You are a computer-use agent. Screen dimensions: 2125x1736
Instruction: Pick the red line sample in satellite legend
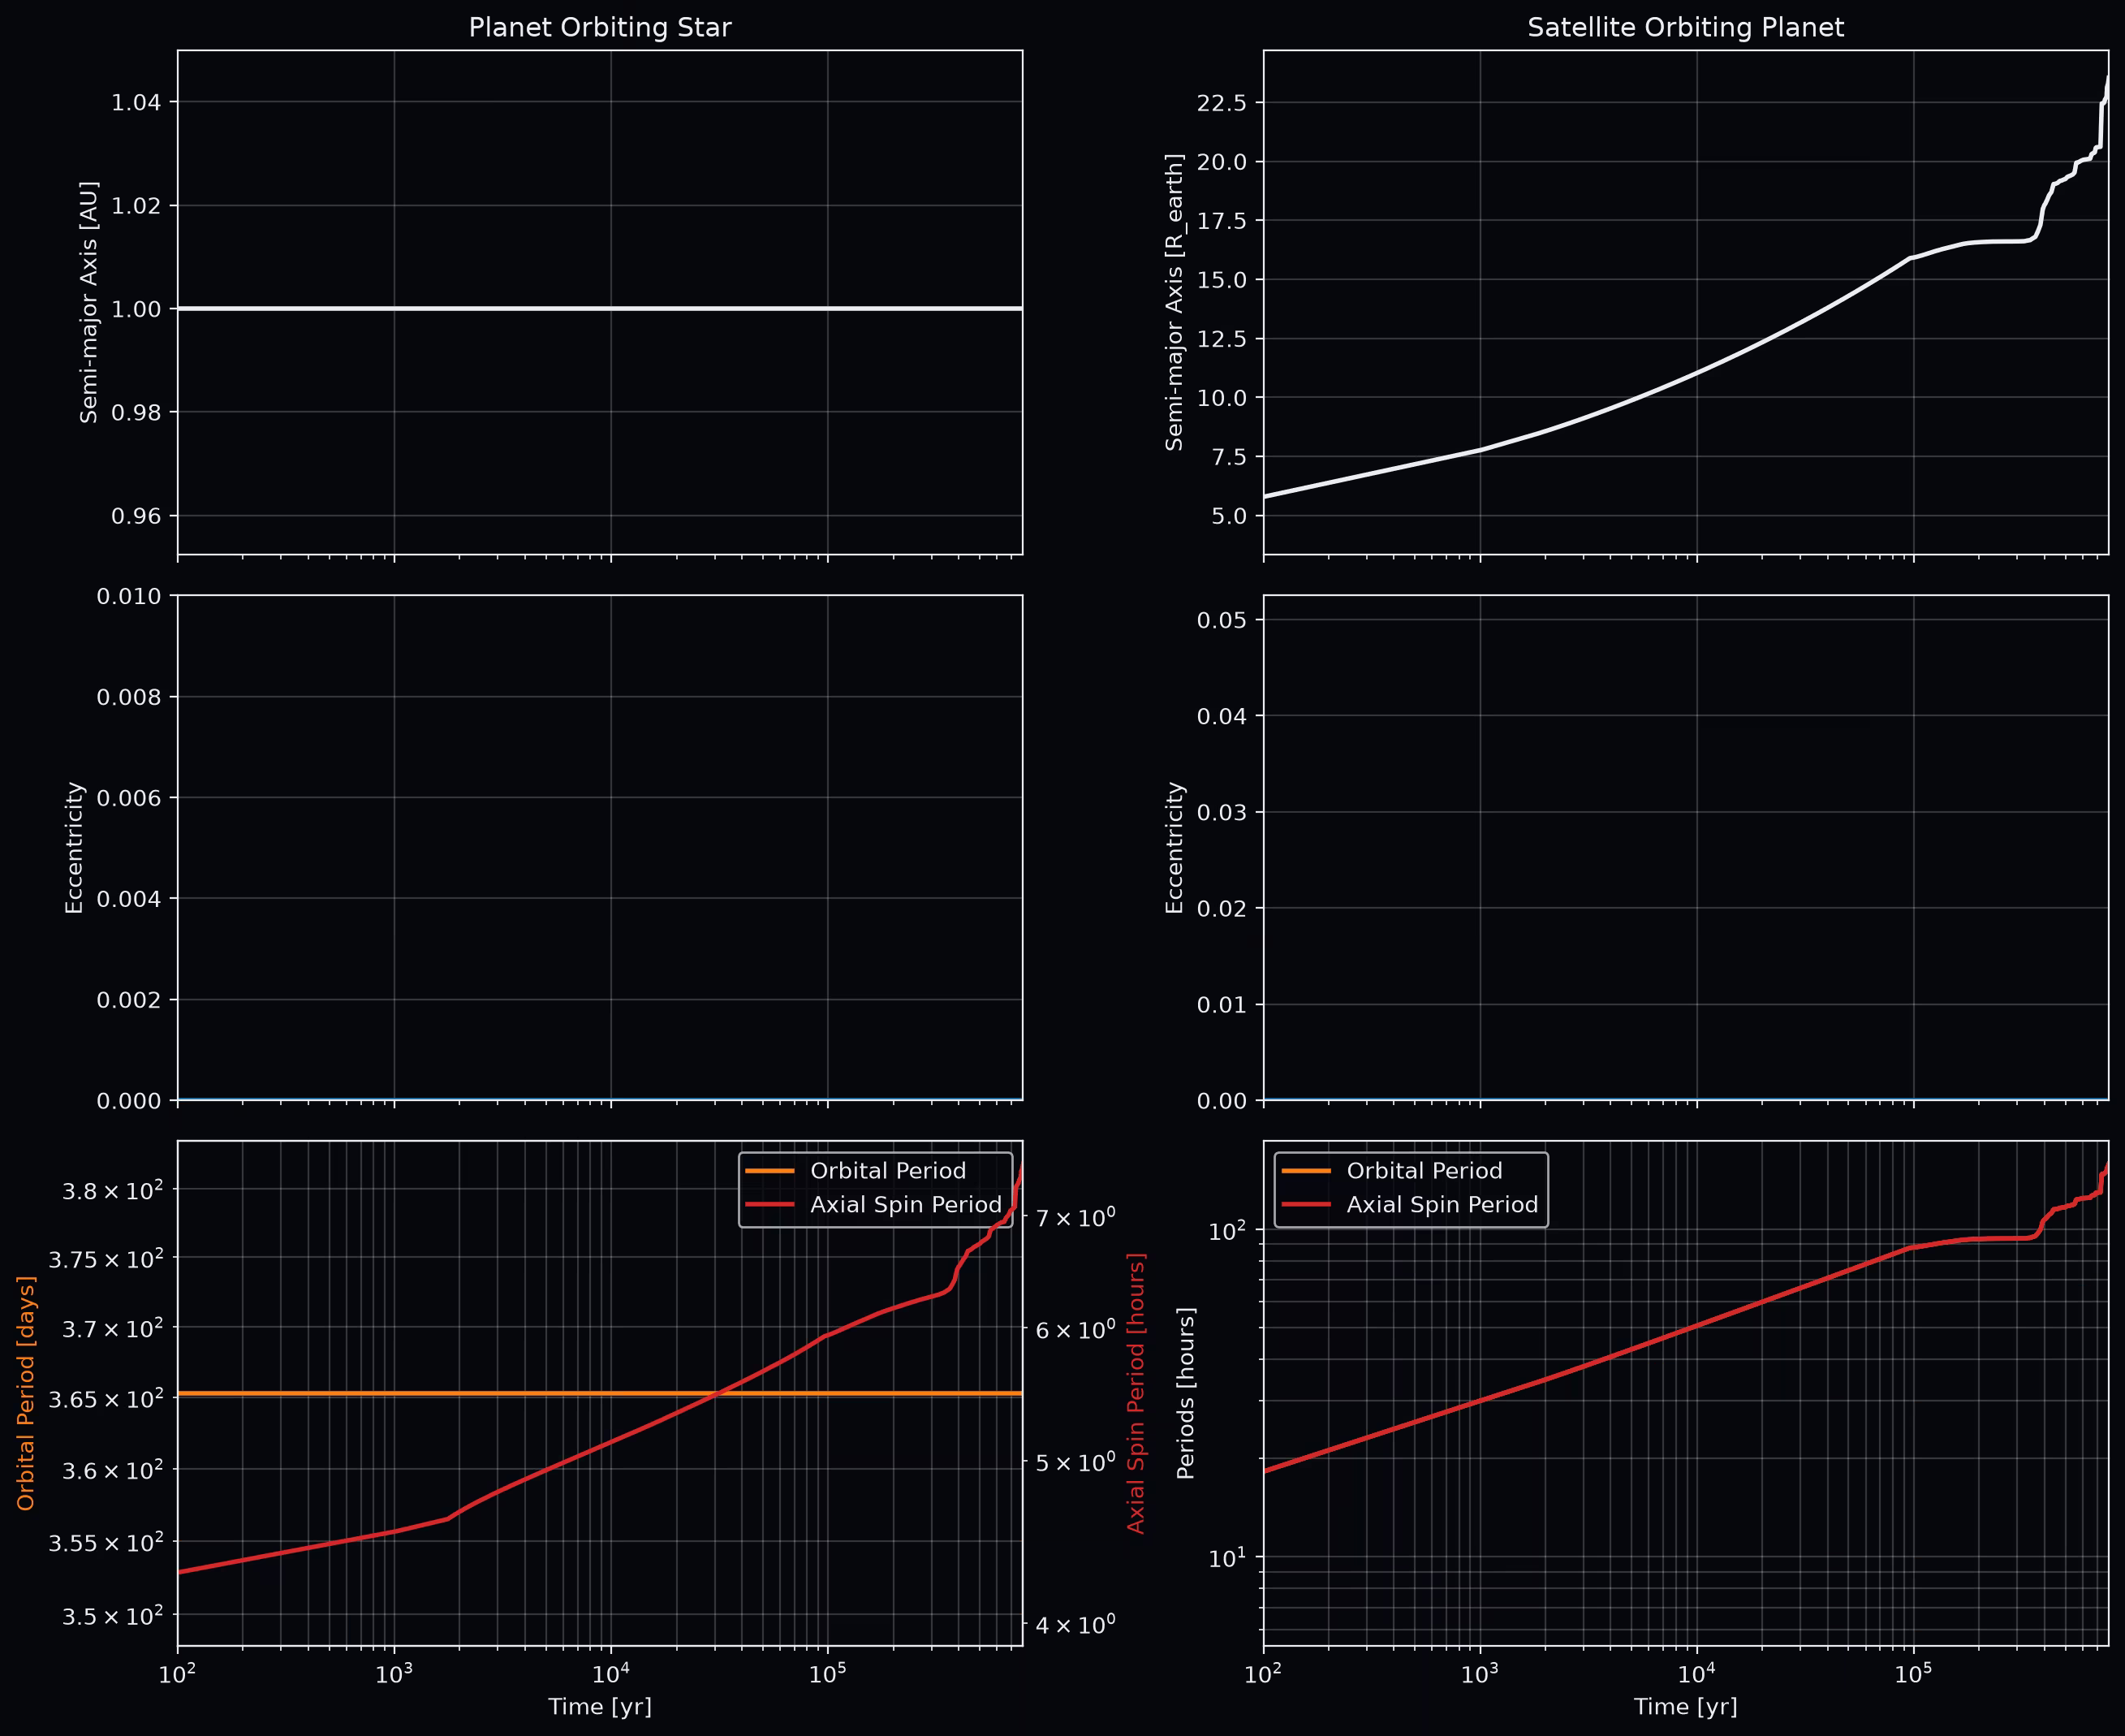[x=1305, y=1205]
